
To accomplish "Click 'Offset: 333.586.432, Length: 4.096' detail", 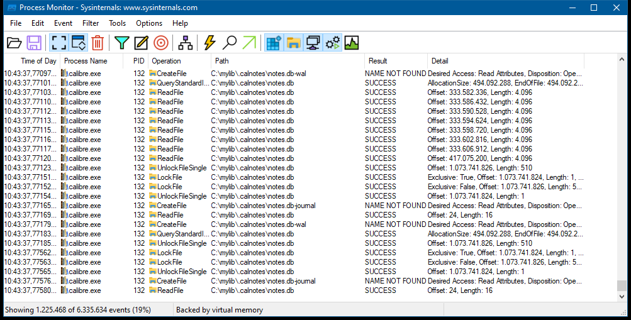I will pos(479,102).
